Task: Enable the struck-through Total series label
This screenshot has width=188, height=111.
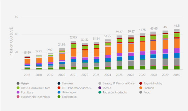Action: pyautogui.click(x=25, y=84)
